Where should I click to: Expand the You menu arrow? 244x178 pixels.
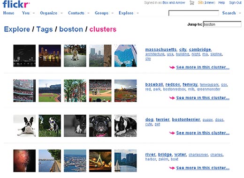point(34,13)
